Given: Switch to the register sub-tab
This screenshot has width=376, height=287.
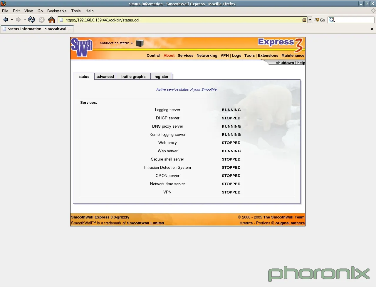Looking at the screenshot, I should click(x=161, y=76).
